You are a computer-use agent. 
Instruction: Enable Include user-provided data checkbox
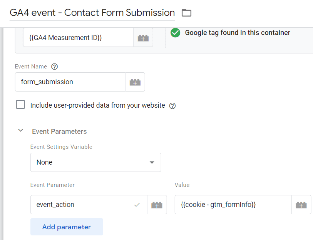(20, 105)
